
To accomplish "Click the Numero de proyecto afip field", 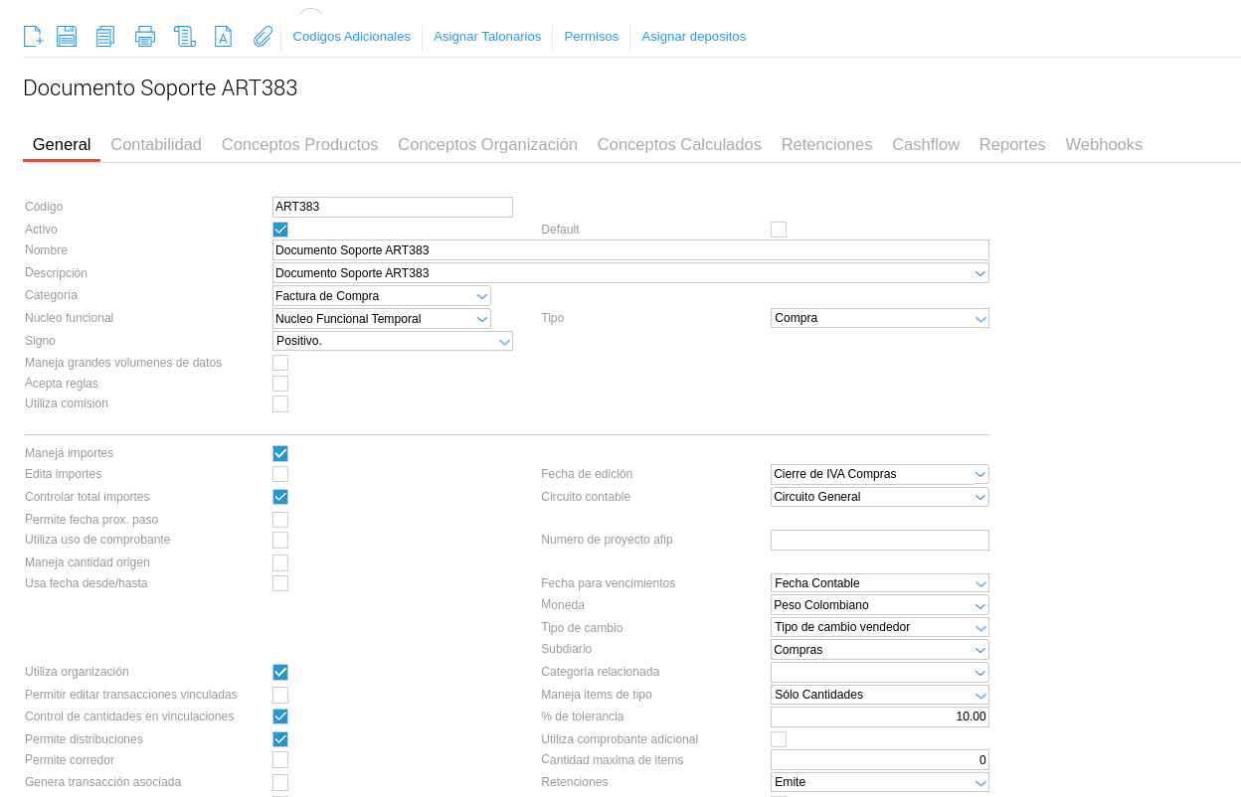I will pyautogui.click(x=879, y=541).
